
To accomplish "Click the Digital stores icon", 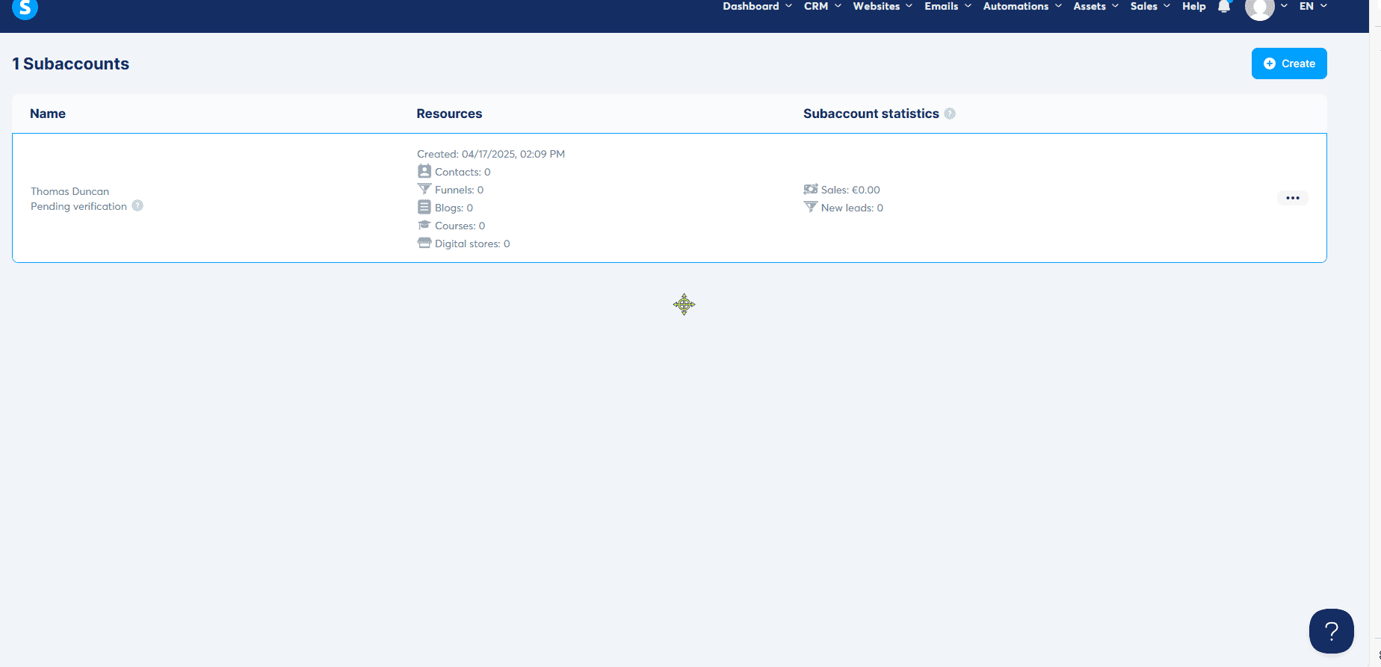I will [x=424, y=243].
